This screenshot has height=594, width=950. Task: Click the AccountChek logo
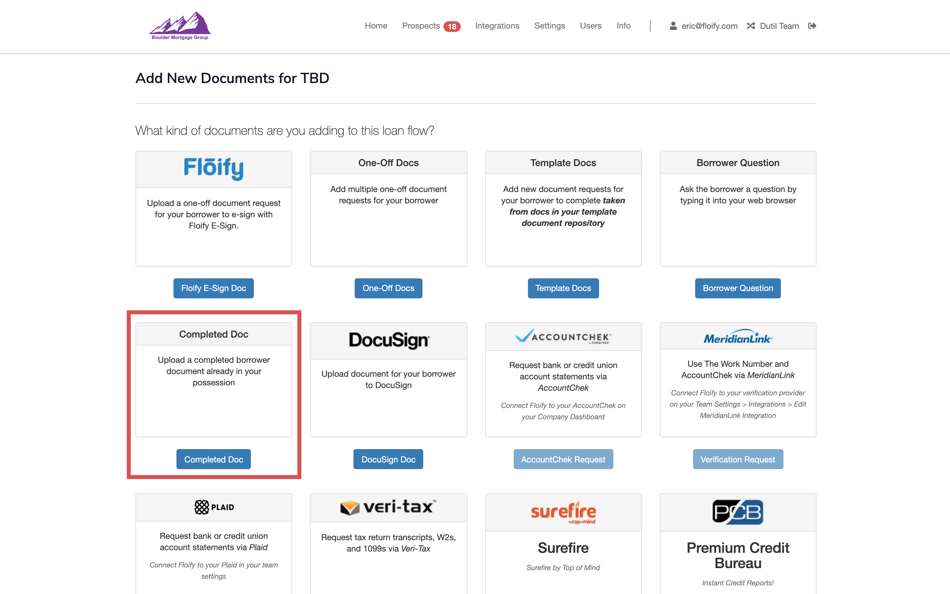point(563,337)
